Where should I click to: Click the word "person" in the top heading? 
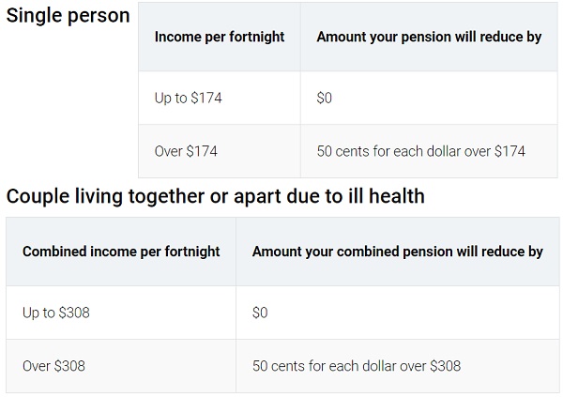click(x=98, y=16)
